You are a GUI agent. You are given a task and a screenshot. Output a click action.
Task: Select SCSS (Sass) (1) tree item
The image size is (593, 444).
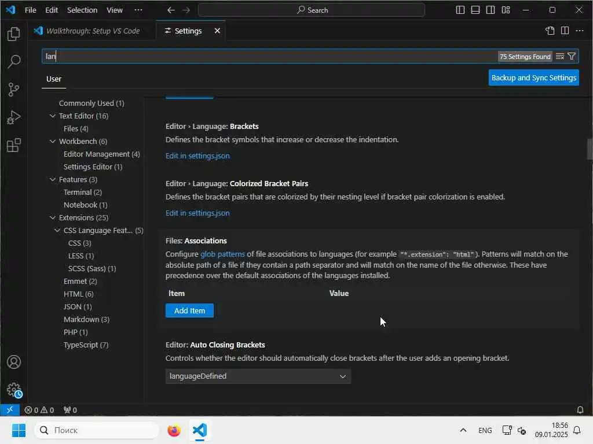[x=92, y=268]
